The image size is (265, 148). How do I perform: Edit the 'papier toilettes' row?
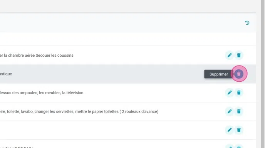(230, 111)
